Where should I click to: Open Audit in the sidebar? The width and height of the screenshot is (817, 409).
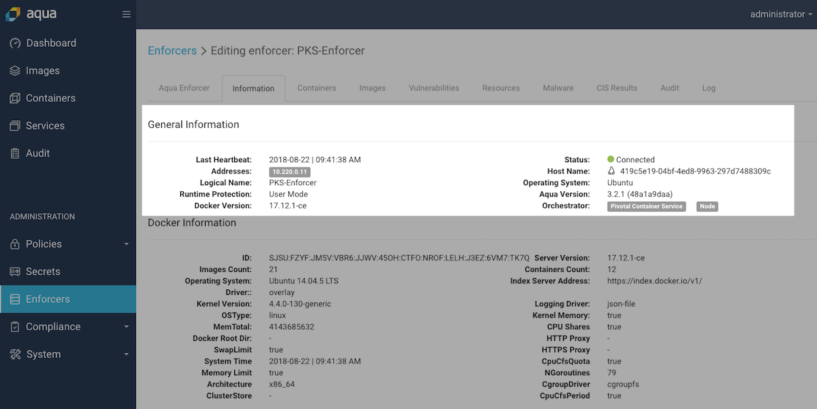tap(68, 153)
